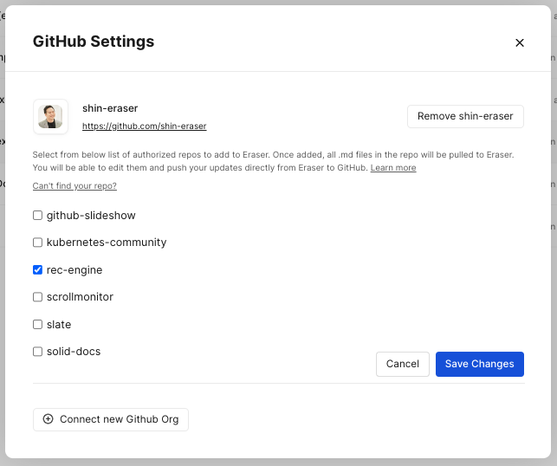Uncheck the rec-engine repo checkbox
557x466 pixels.
tap(37, 270)
